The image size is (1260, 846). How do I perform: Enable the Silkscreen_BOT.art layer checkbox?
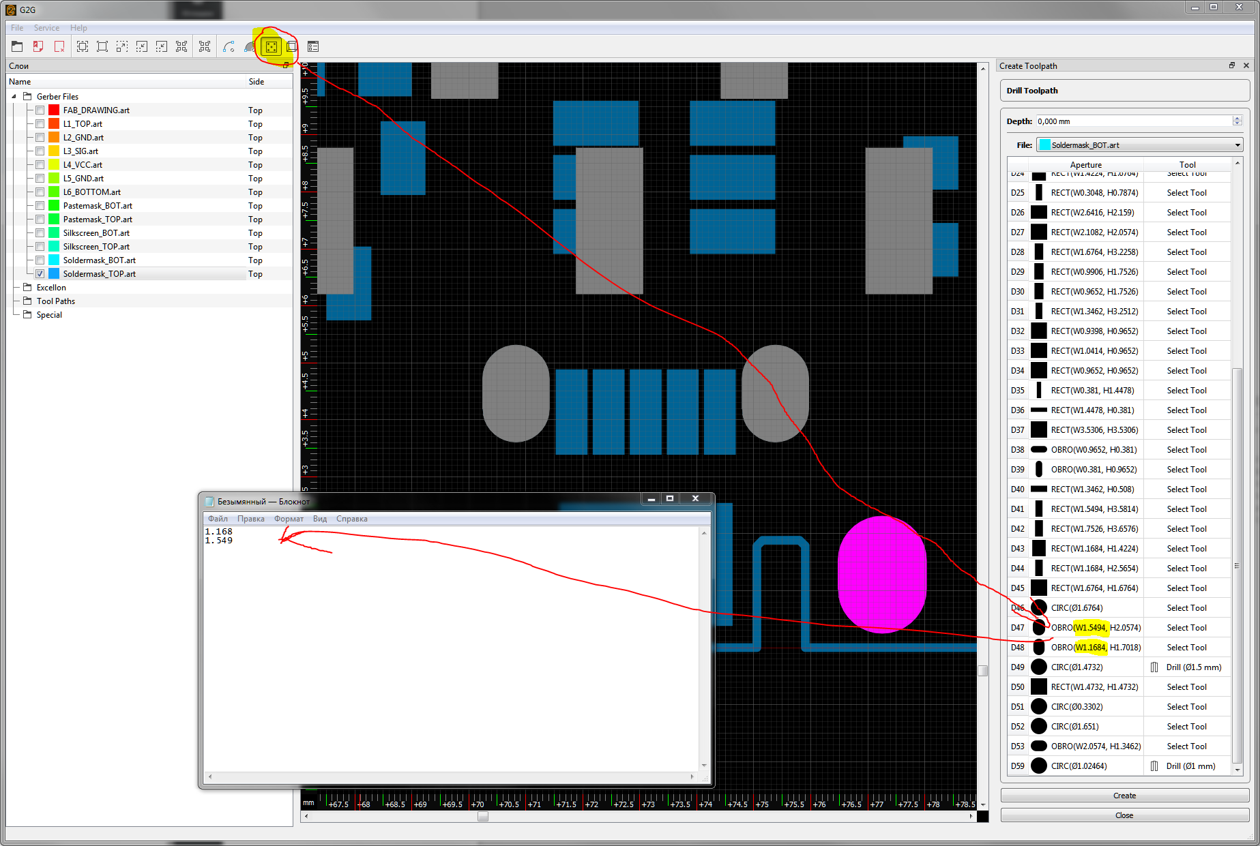click(40, 232)
